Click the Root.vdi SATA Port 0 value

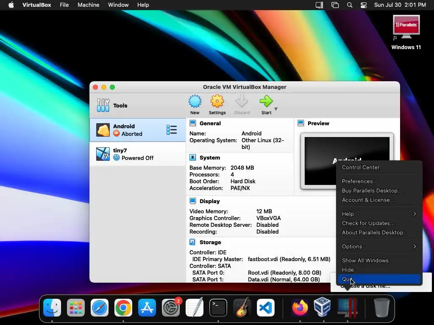pos(284,273)
